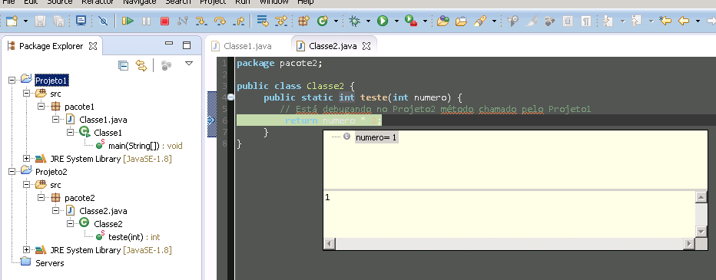Click the External Tools run icon
The width and height of the screenshot is (716, 280).
coord(411,21)
